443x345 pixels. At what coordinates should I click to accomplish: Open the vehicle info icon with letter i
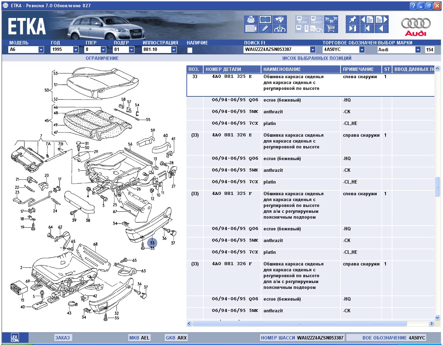click(280, 29)
